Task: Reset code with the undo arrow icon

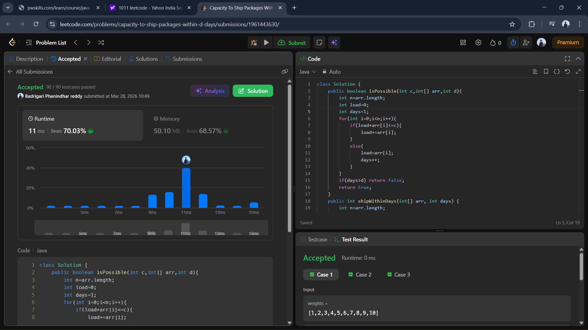Action: (567, 71)
